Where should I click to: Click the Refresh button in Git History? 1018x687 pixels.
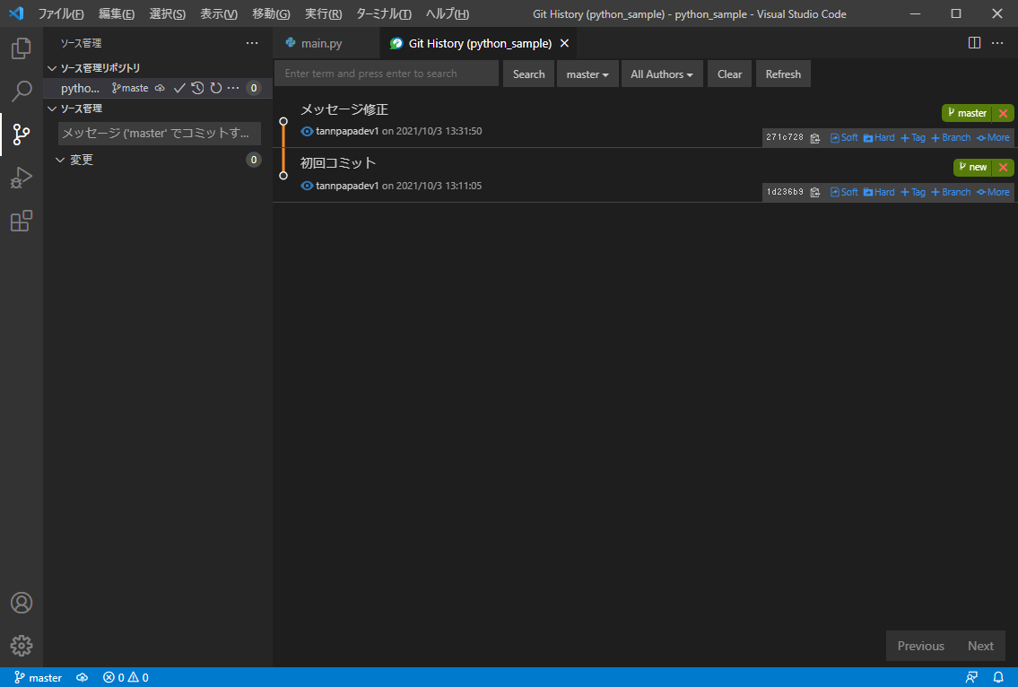783,74
